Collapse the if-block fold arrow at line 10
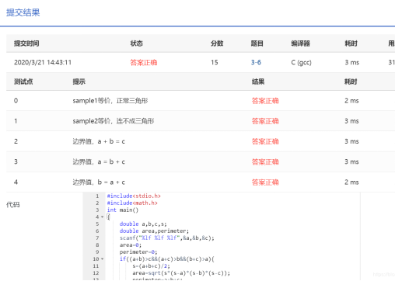This screenshot has width=395, height=281. point(102,258)
